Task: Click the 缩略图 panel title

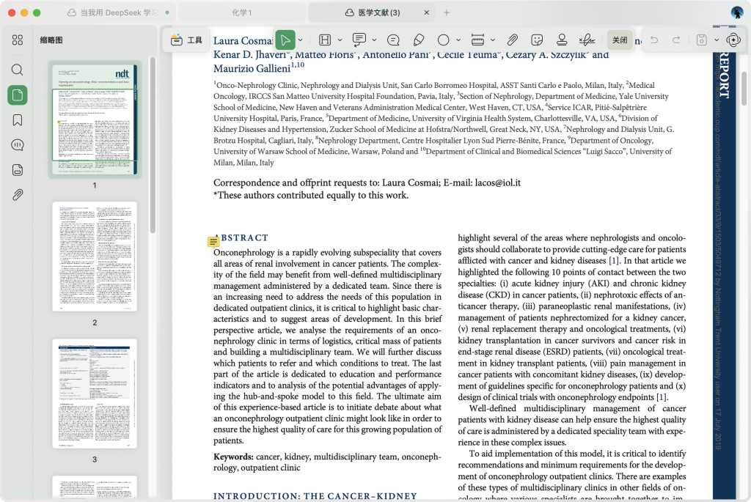Action: pyautogui.click(x=51, y=40)
